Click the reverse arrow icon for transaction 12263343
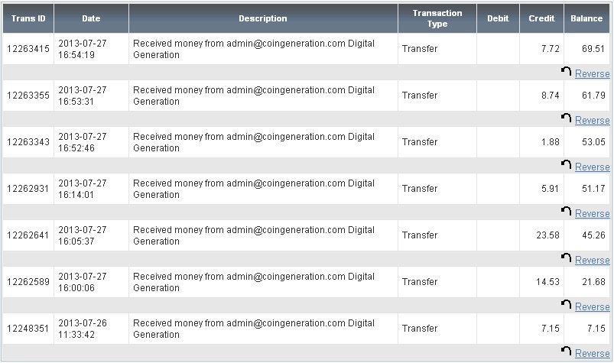614x363 pixels. point(567,165)
